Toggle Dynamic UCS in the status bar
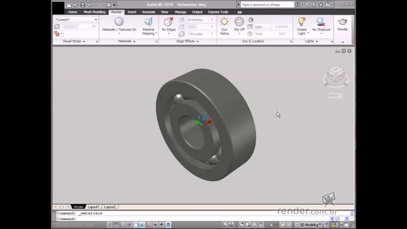 (149, 225)
